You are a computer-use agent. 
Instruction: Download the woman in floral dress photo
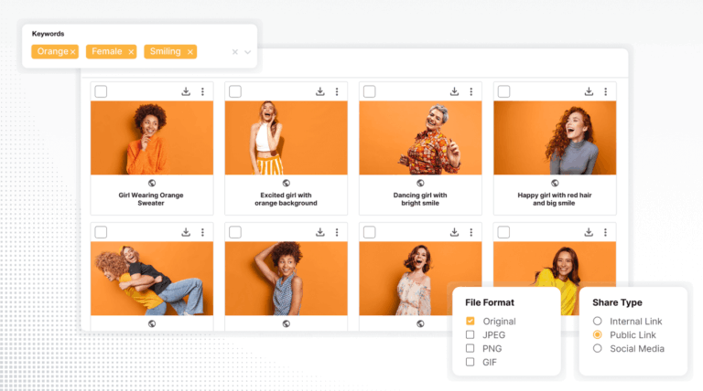(454, 232)
